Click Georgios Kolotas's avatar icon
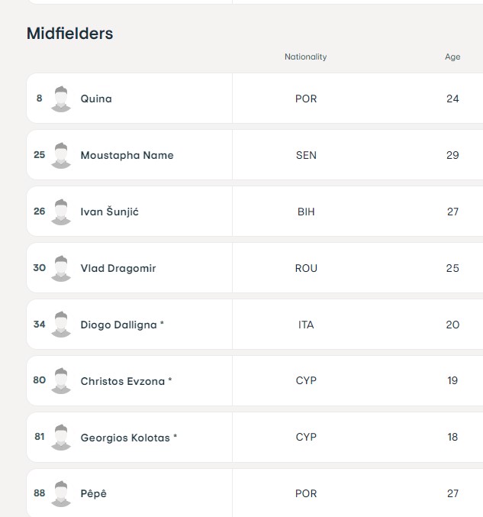Screen dimensions: 483x517 61,438
